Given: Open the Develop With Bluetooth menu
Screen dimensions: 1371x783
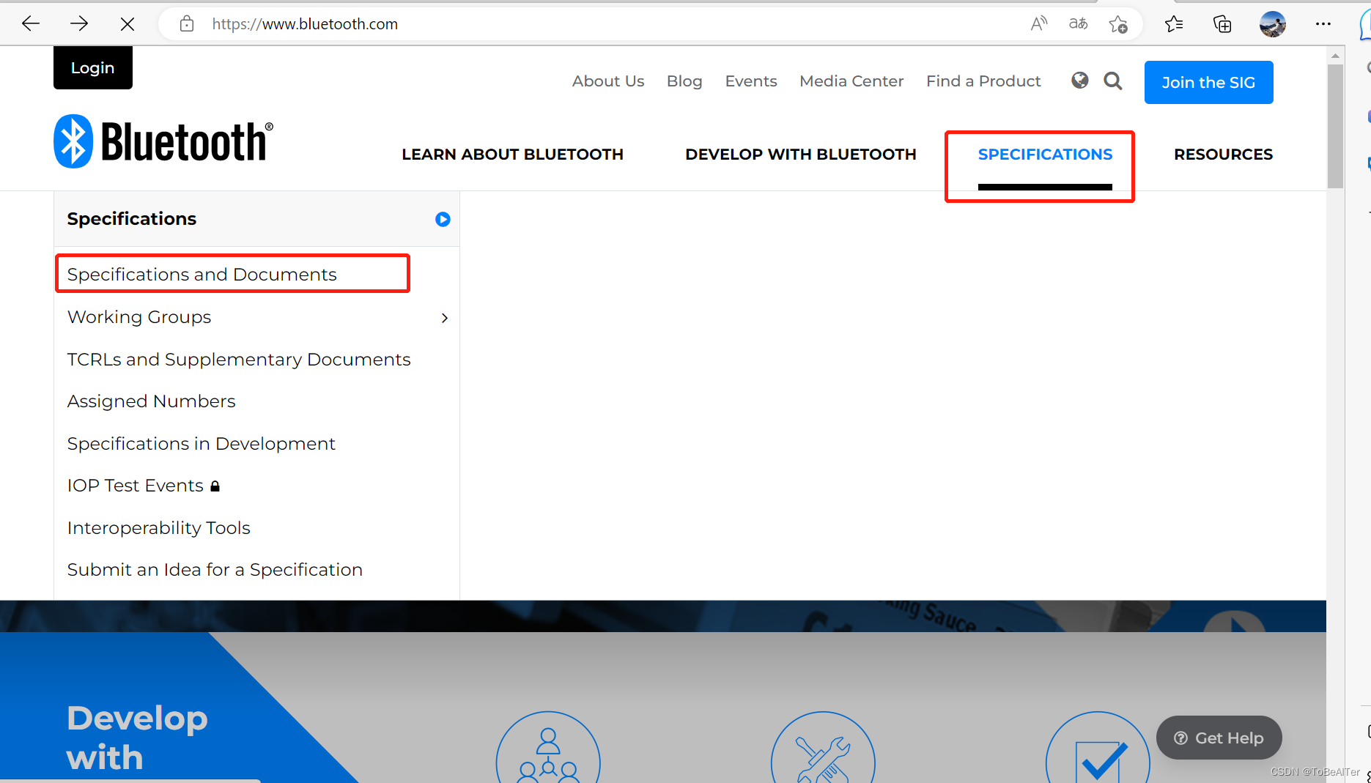Looking at the screenshot, I should (x=801, y=155).
